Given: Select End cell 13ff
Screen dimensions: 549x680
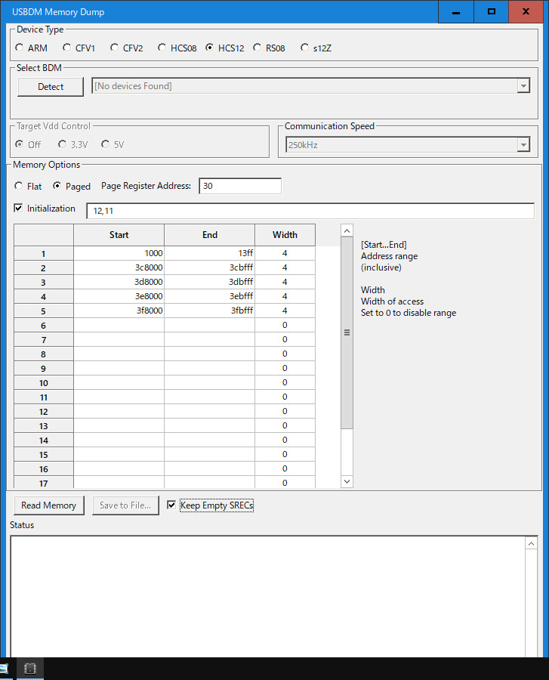Looking at the screenshot, I should (210, 253).
